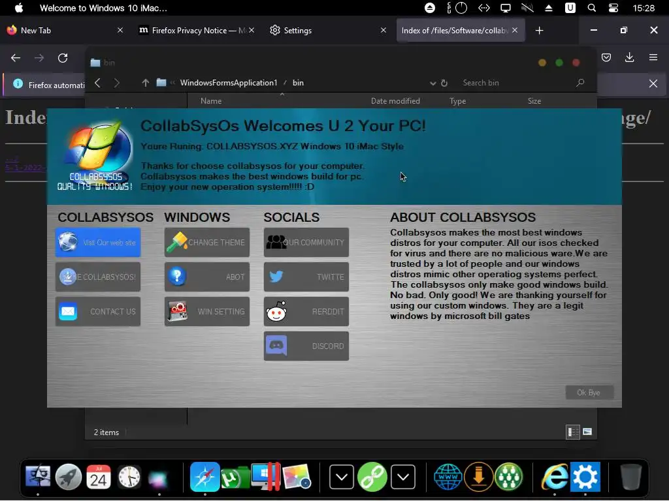Go back in file explorer window

(98, 83)
